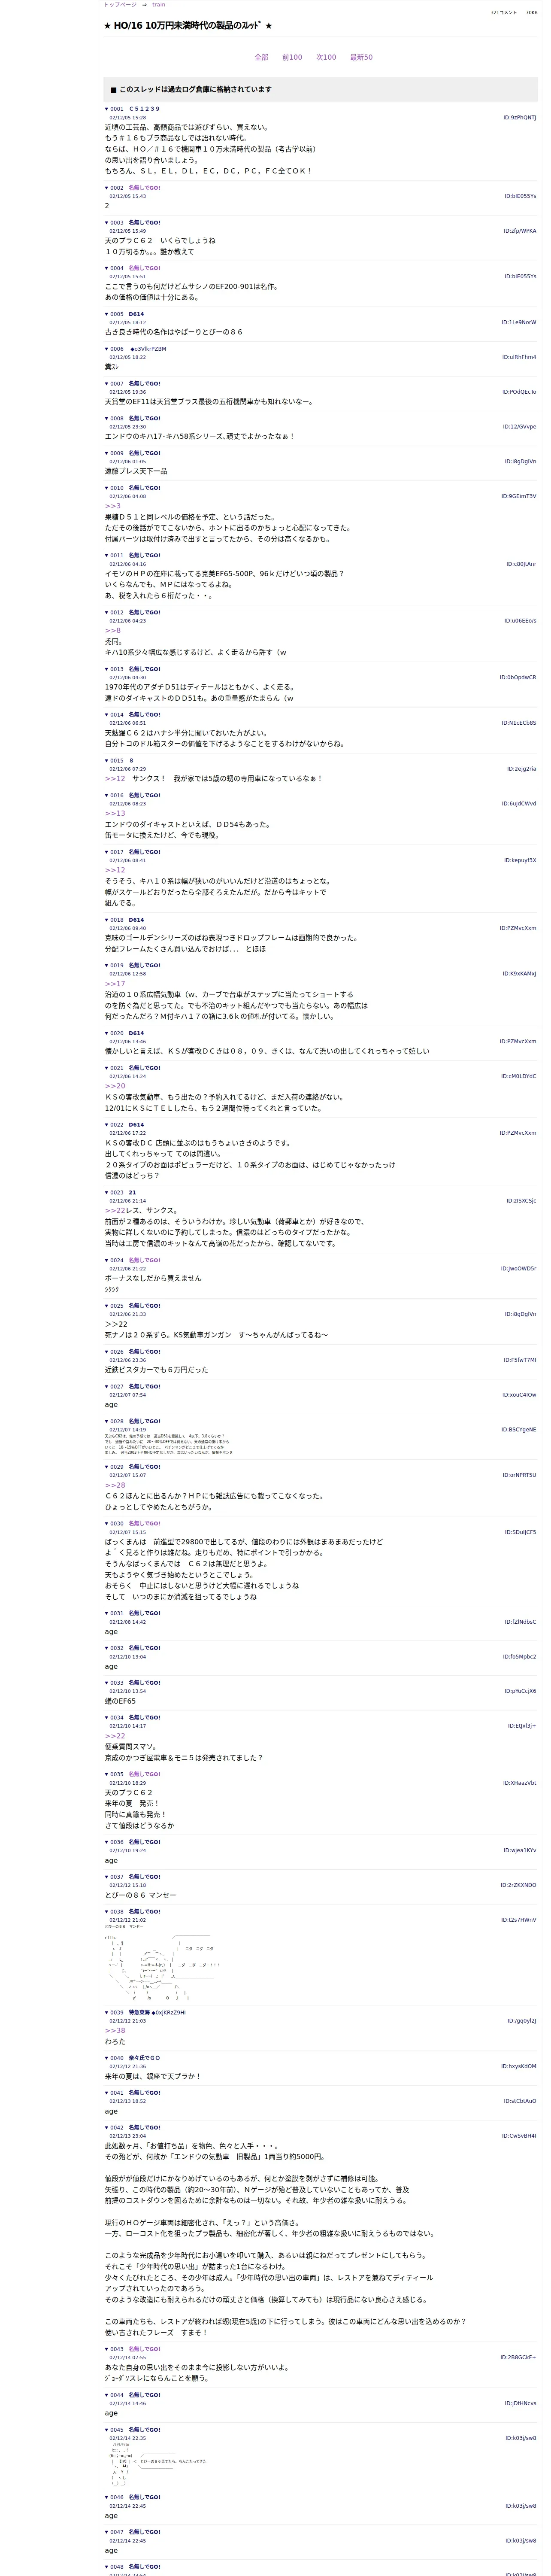Open the >>17 anchor in post 0019
This screenshot has height=2576, width=551.
point(115,984)
